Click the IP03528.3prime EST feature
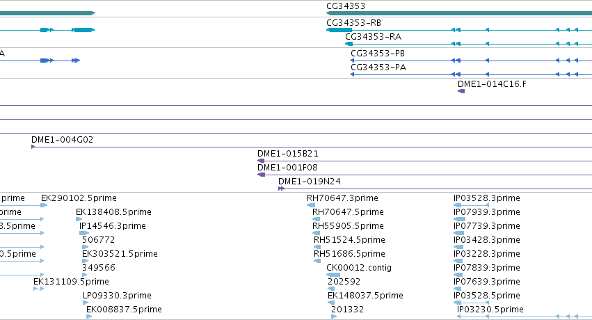592x320 pixels. tap(471, 205)
